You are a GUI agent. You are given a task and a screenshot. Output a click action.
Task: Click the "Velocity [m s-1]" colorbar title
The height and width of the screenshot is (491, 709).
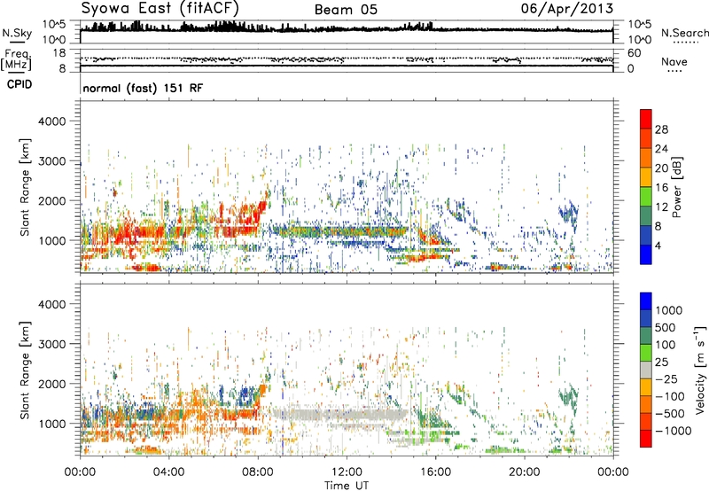pyautogui.click(x=700, y=370)
